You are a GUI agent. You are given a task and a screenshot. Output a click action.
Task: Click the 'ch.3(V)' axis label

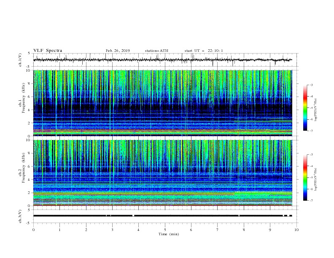coord(20,216)
